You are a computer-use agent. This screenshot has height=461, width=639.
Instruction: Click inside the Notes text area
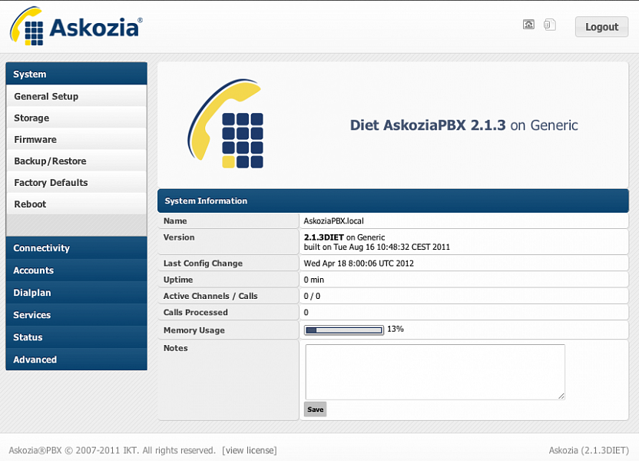tap(435, 372)
